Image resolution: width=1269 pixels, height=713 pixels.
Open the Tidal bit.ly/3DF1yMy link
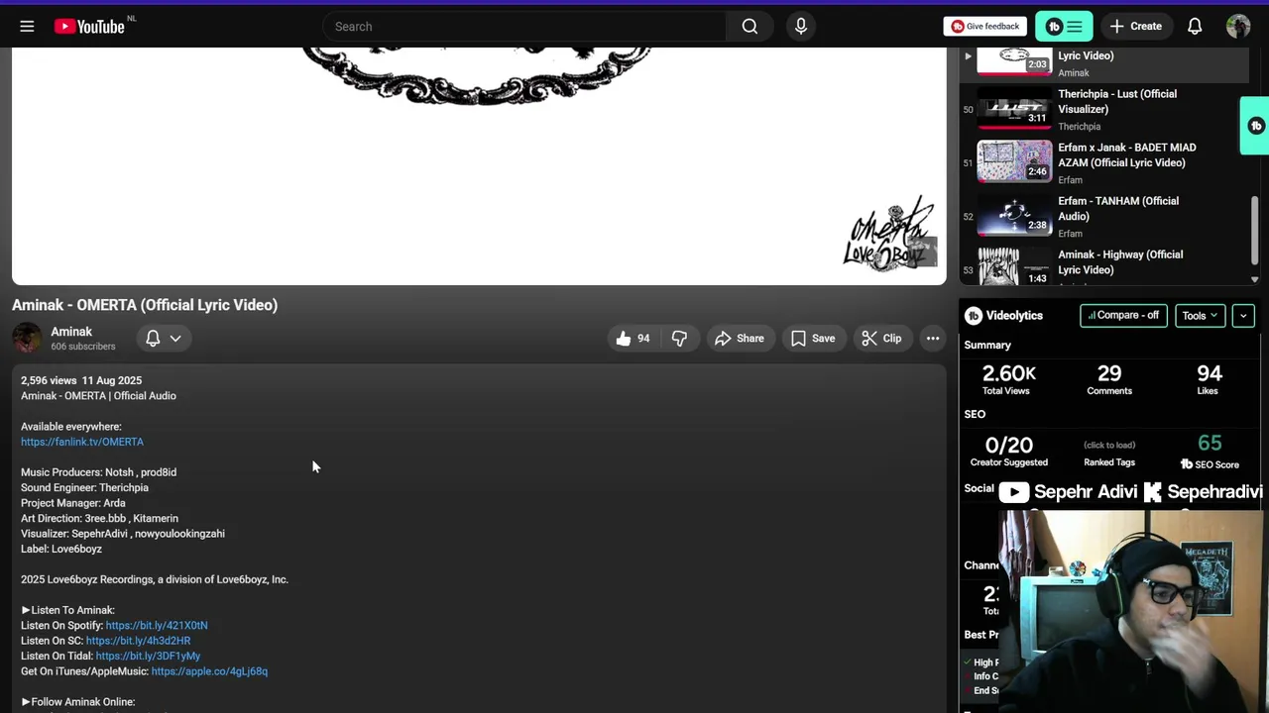(148, 657)
